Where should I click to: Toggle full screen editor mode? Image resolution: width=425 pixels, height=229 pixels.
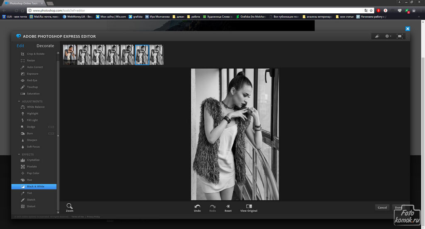(400, 36)
